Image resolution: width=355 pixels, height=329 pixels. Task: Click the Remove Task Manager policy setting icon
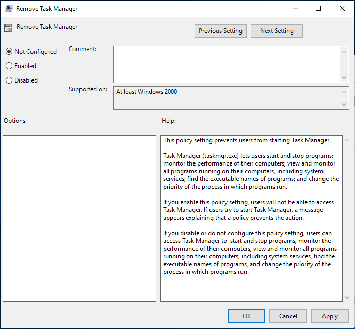point(8,28)
